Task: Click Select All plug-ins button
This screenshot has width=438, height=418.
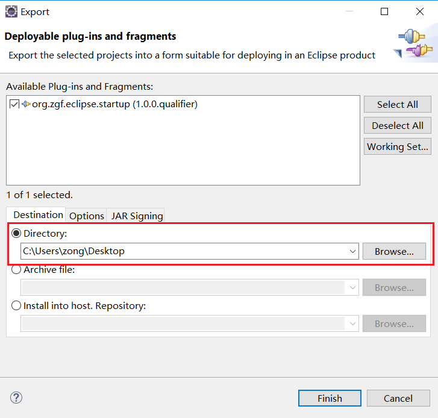Action: (398, 104)
